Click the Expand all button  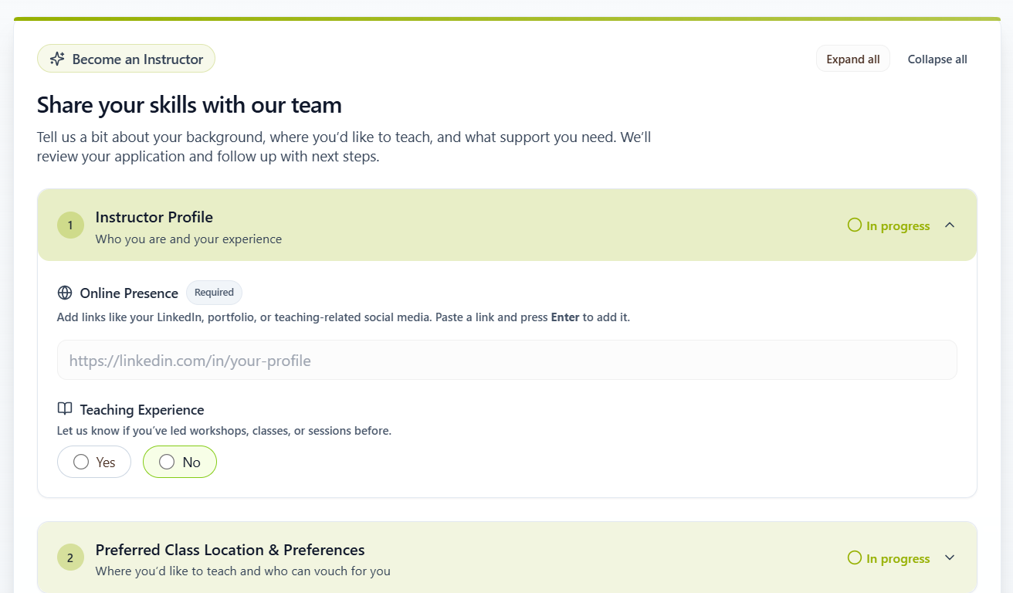[x=852, y=58]
